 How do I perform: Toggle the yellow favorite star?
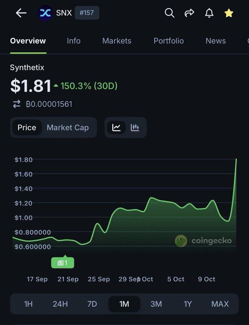(x=229, y=13)
